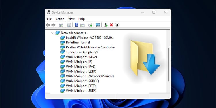
Task: Open the View menu
Action: 71,19
